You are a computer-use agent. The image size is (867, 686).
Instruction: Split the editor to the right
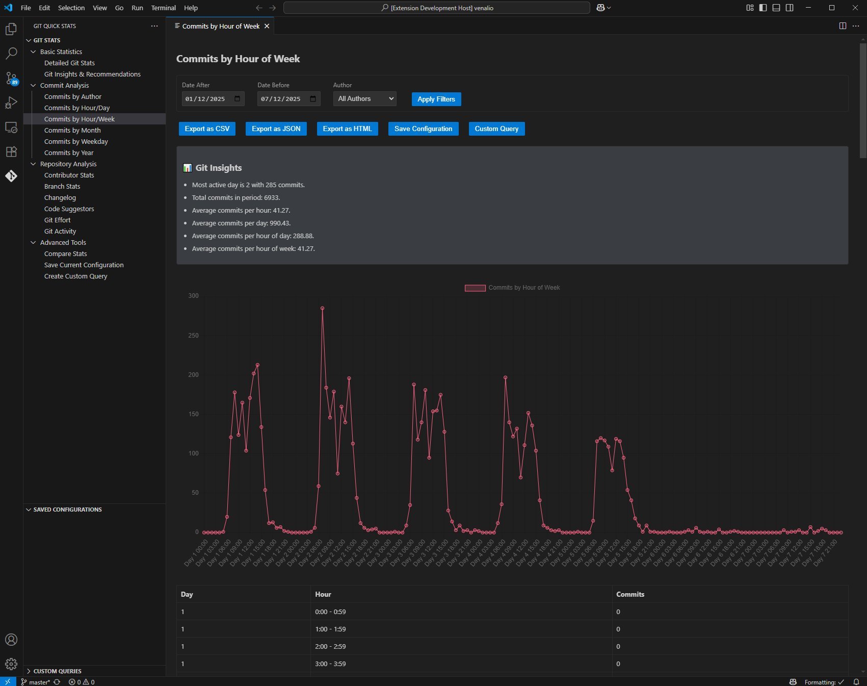843,26
